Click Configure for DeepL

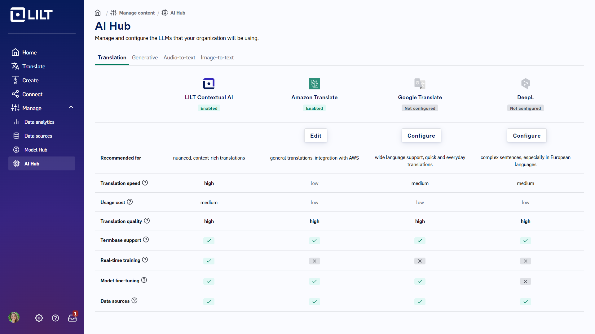coord(527,135)
